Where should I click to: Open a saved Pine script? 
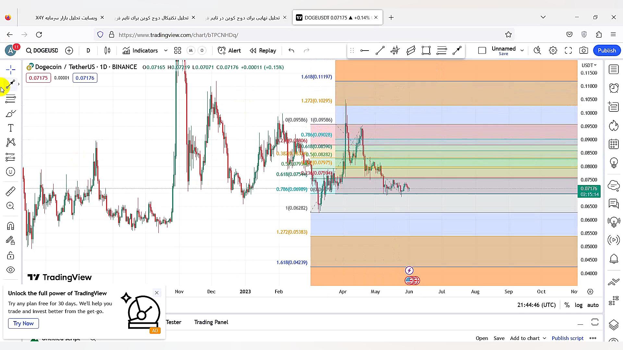pyautogui.click(x=482, y=338)
